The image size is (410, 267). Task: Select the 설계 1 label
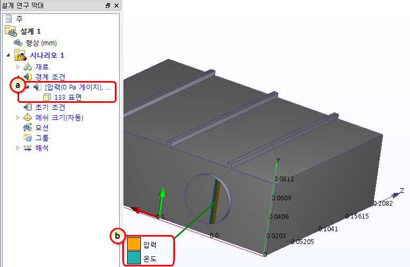point(31,31)
